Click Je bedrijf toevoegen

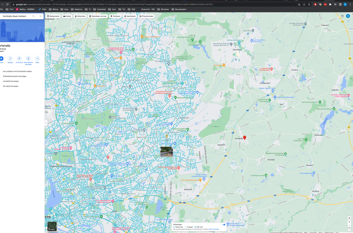(11, 81)
